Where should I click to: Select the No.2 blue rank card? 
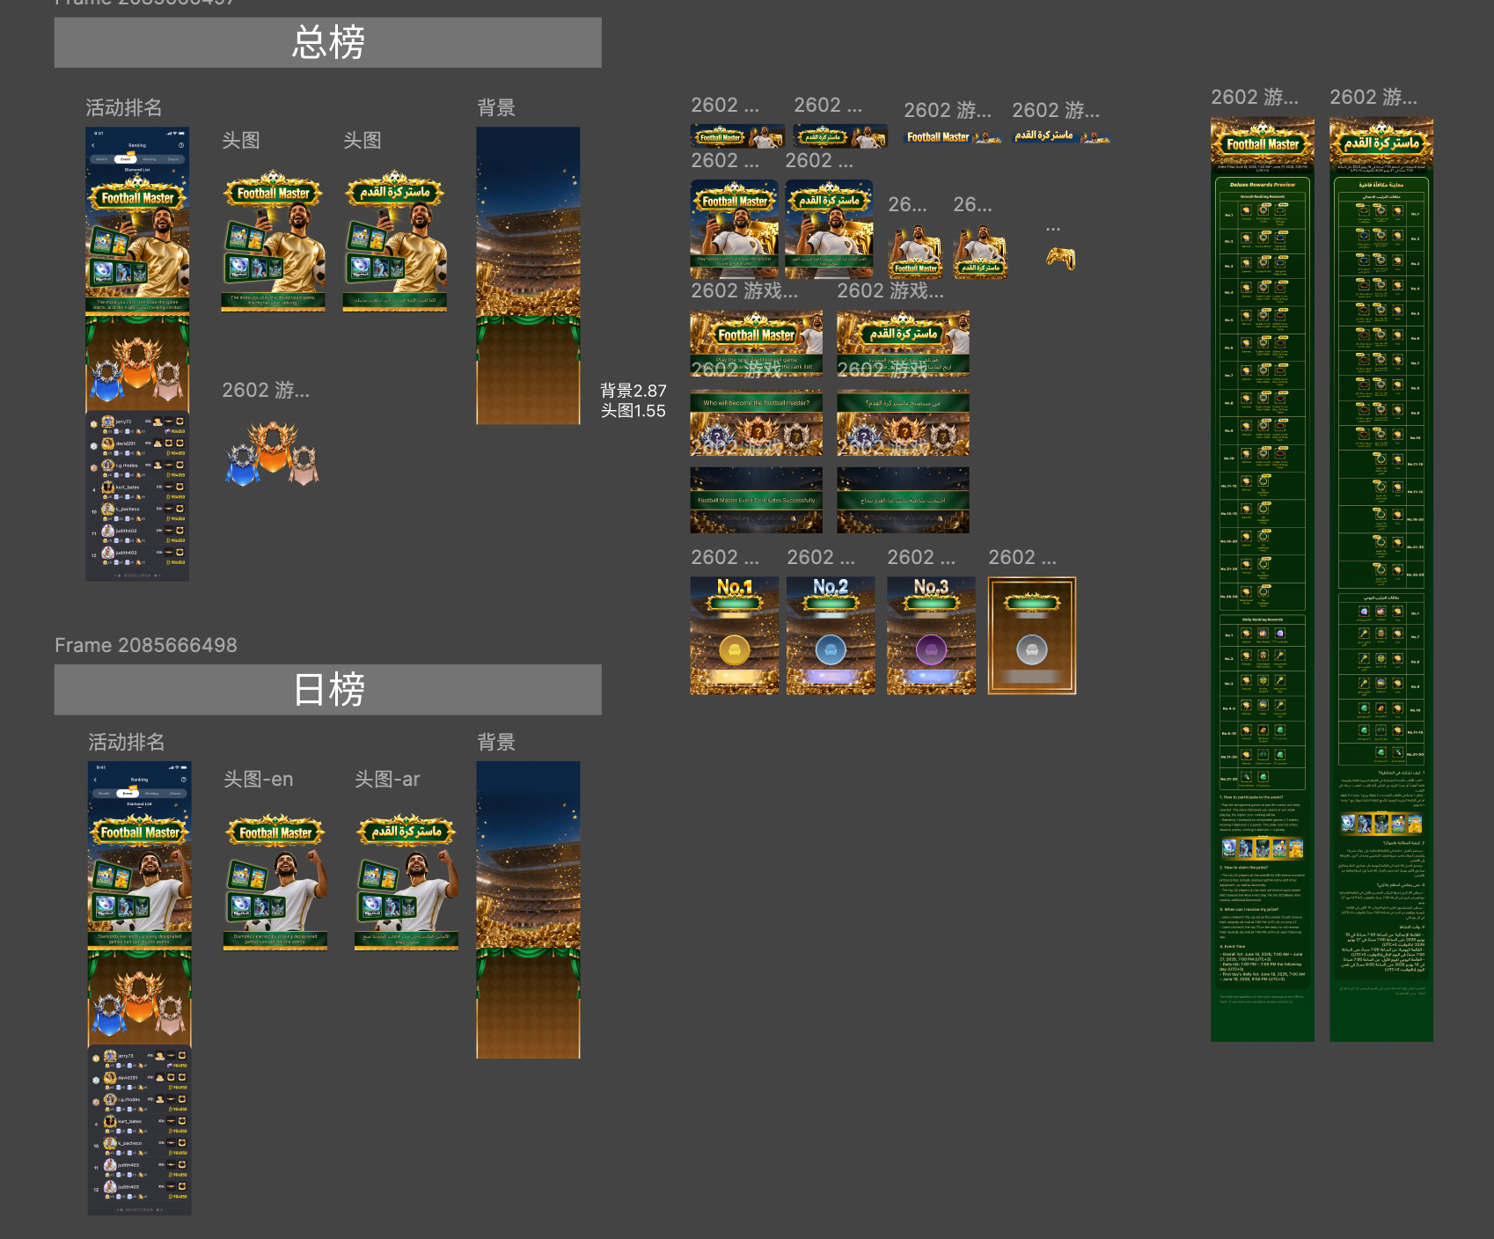pyautogui.click(x=831, y=635)
